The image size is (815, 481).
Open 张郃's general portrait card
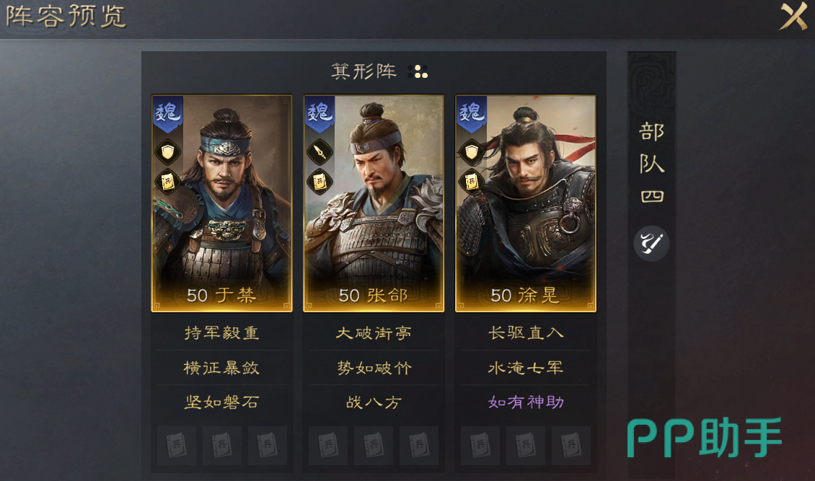click(374, 203)
